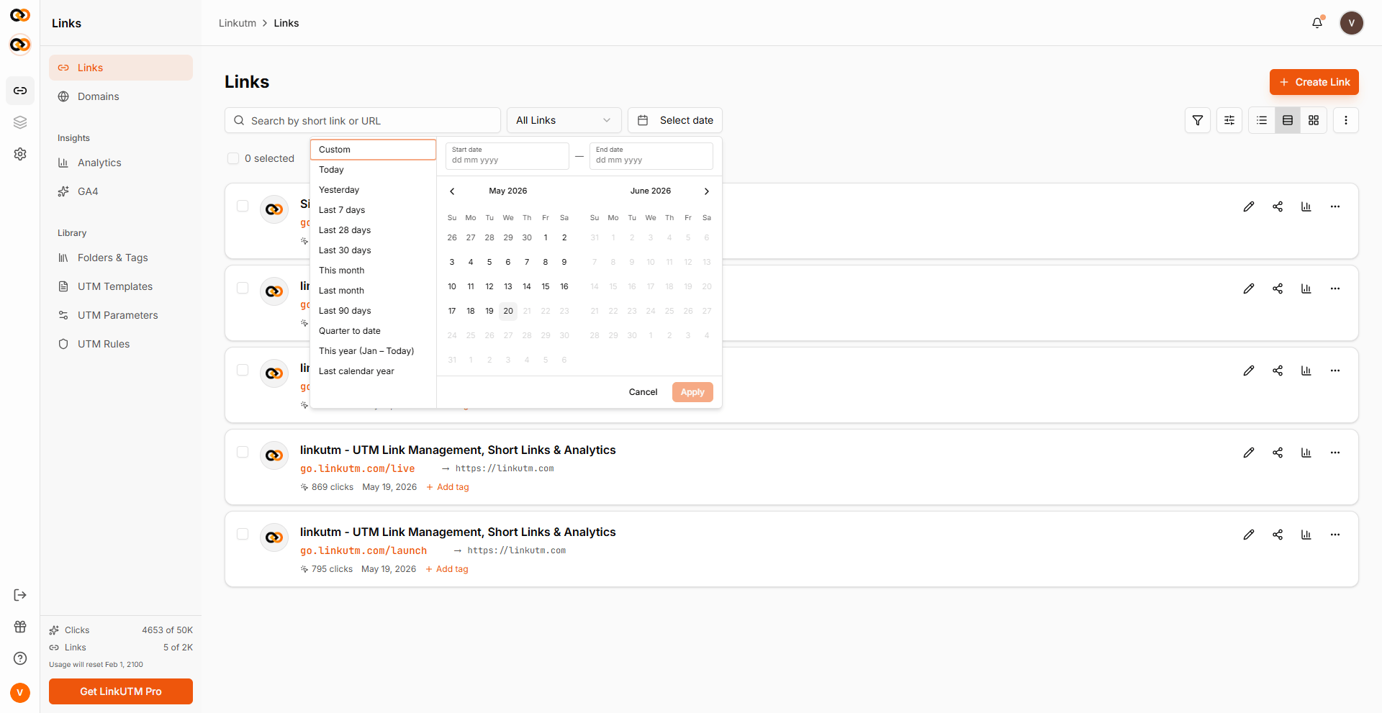Image resolution: width=1382 pixels, height=713 pixels.
Task: Choose Last calendar year preset
Action: [x=373, y=371]
